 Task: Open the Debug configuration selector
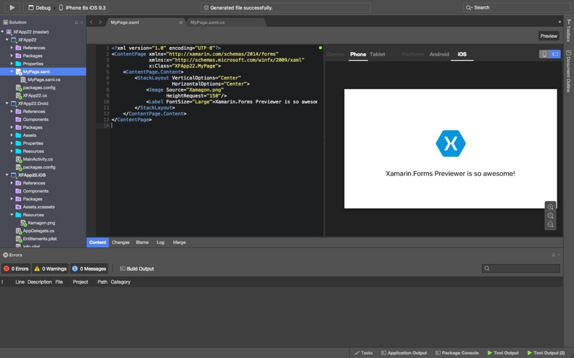[40, 8]
